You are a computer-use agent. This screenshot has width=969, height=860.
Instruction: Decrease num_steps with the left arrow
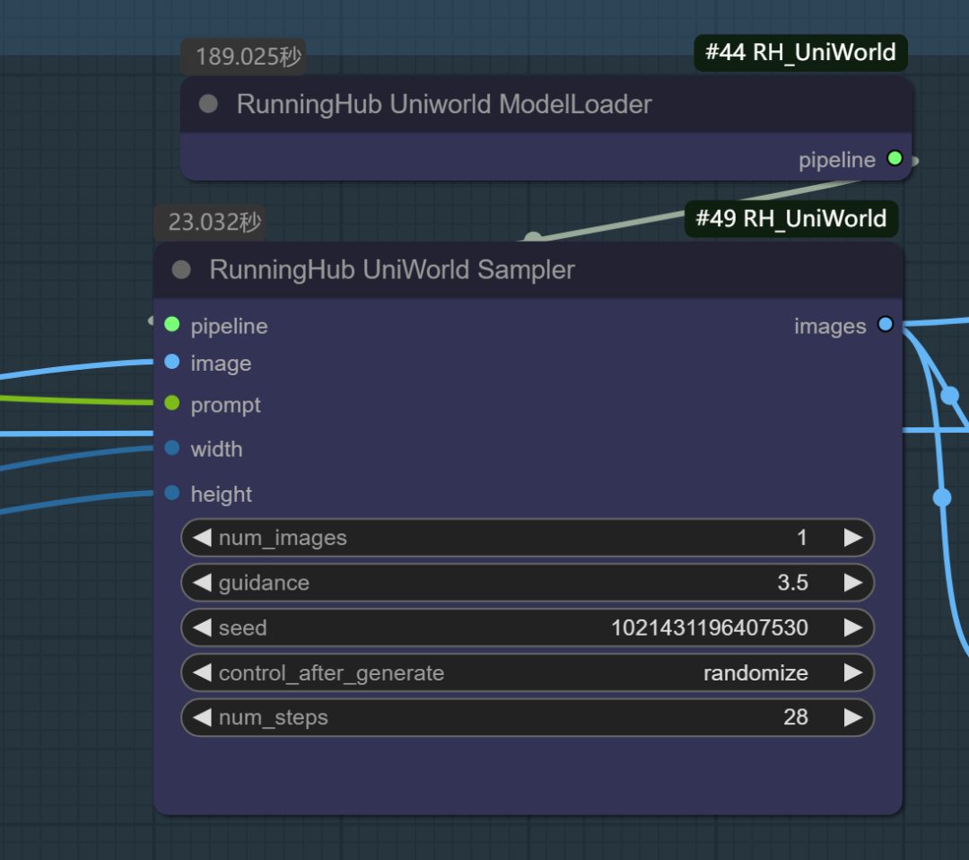(x=202, y=717)
